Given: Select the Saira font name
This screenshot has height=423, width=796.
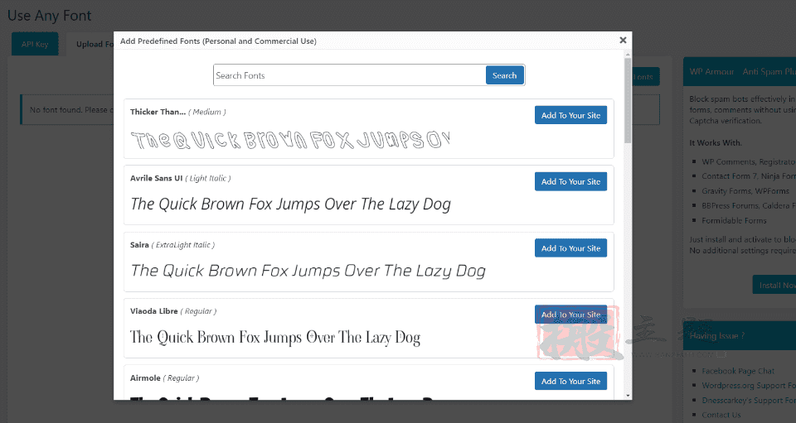Looking at the screenshot, I should point(139,245).
